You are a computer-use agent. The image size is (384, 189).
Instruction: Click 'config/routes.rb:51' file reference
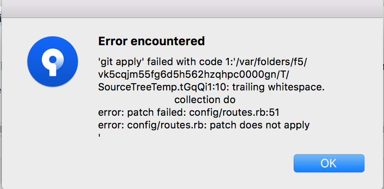point(235,113)
